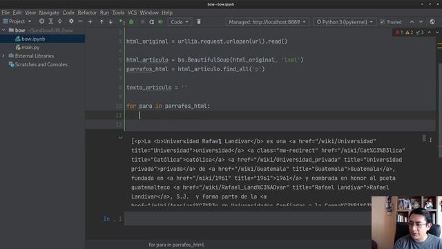The image size is (442, 249).
Task: Click the 'html_original' assignment line
Action: pyautogui.click(x=206, y=41)
